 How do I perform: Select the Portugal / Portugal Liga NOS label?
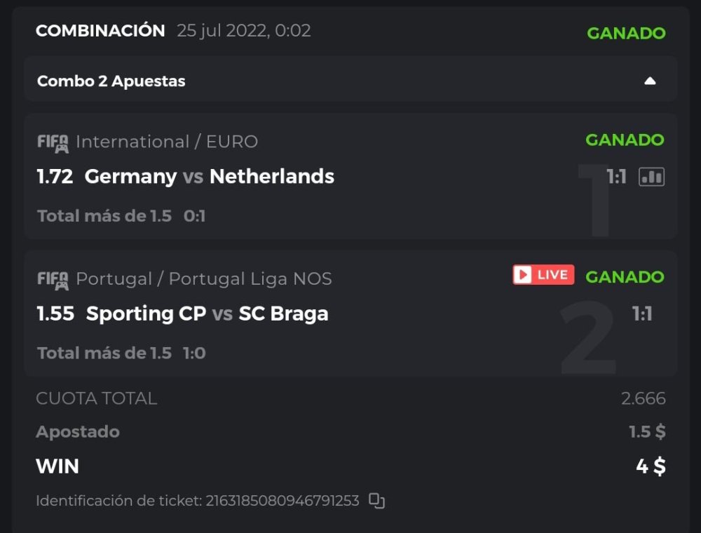203,279
